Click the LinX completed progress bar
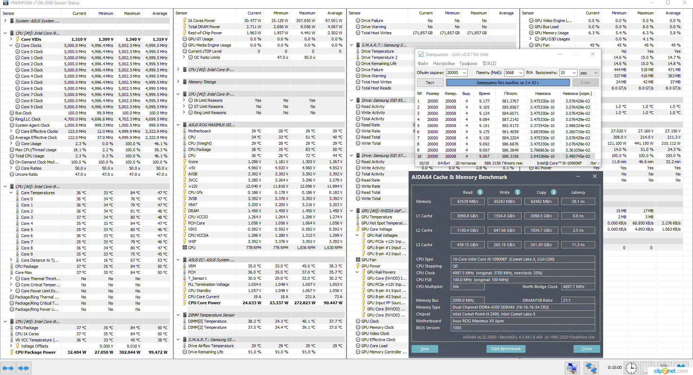This screenshot has height=375, width=693. pyautogui.click(x=507, y=83)
